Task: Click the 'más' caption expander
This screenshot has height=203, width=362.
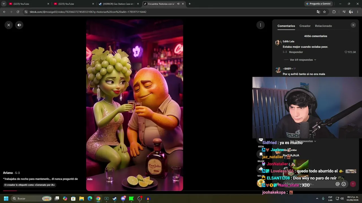Action: tap(90, 179)
